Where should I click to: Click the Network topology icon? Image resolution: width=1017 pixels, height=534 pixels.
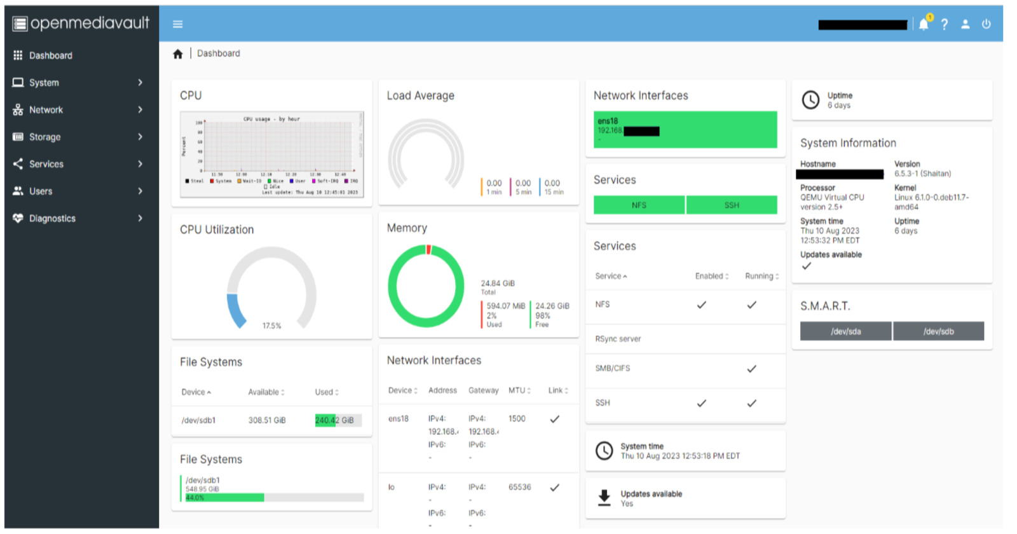[x=18, y=110]
